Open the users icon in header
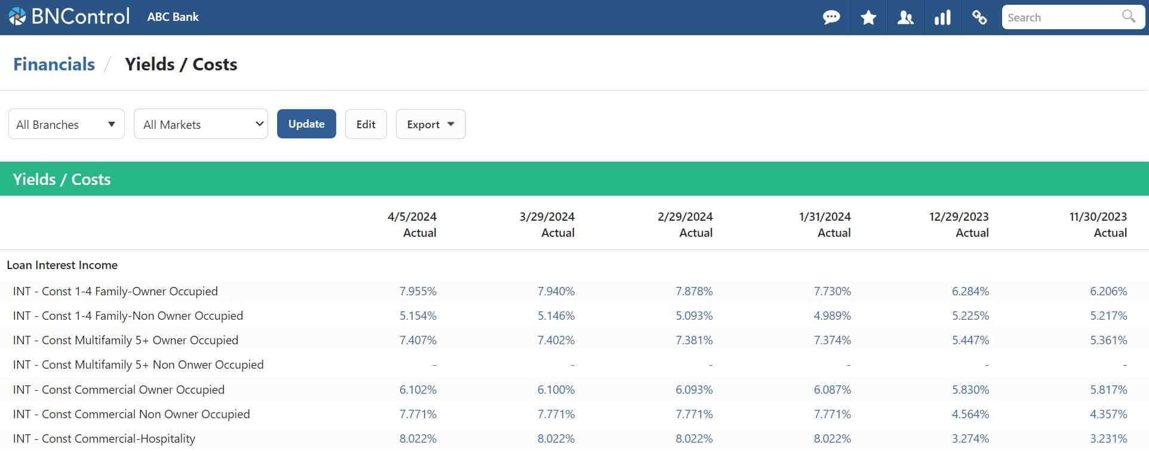Screen dimensions: 1149x451 click(905, 17)
